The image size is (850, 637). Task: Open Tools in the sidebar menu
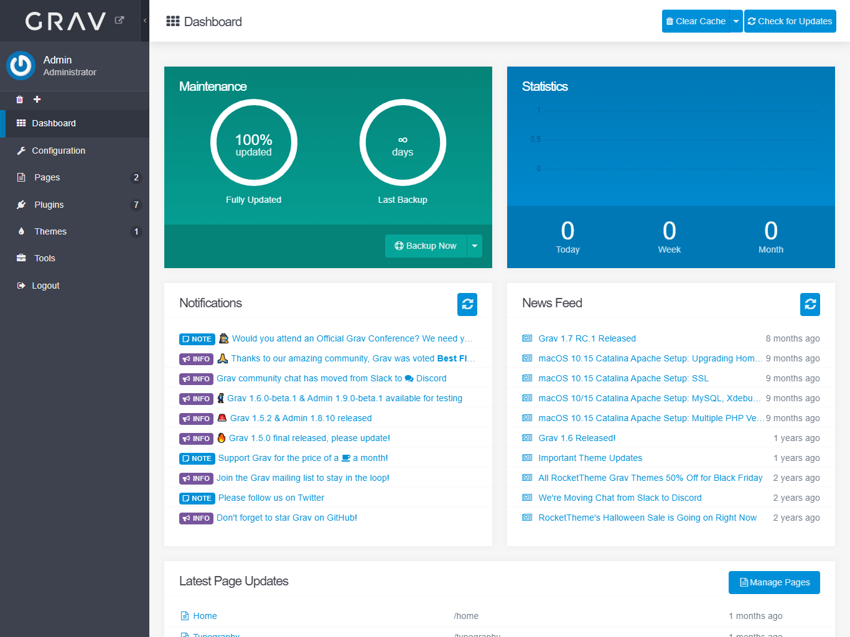[x=75, y=258]
